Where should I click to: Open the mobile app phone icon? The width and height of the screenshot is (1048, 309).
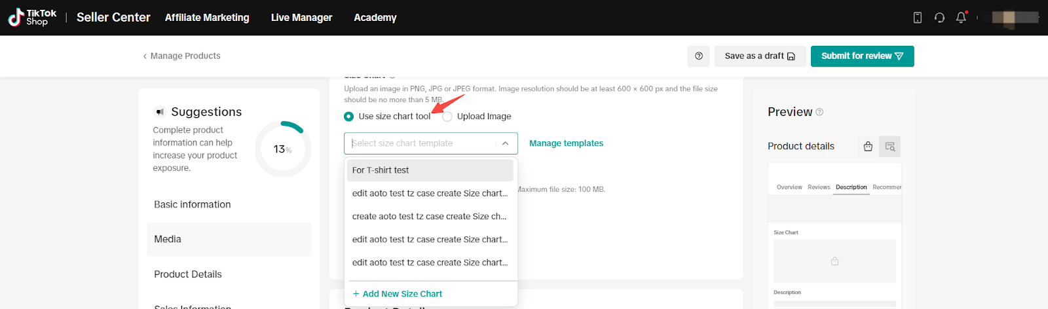918,18
